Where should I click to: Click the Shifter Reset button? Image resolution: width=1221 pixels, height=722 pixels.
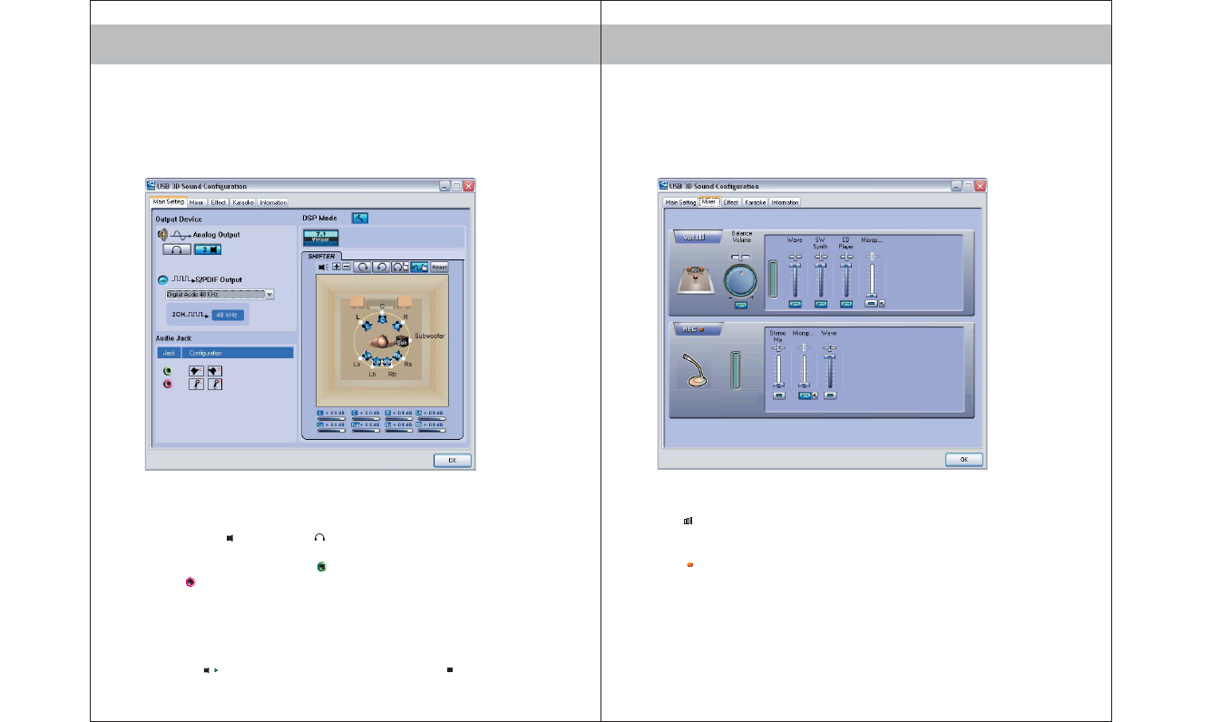pyautogui.click(x=440, y=267)
